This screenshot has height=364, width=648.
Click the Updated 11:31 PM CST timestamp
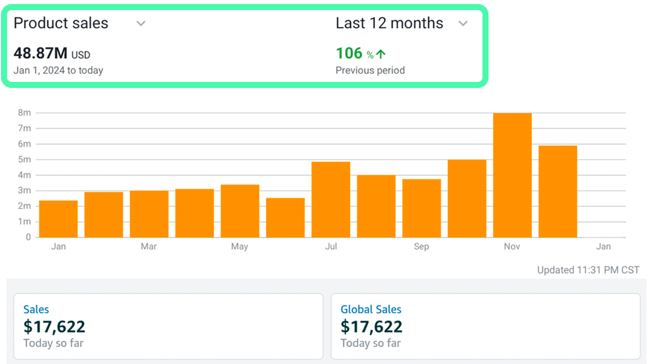(x=588, y=270)
